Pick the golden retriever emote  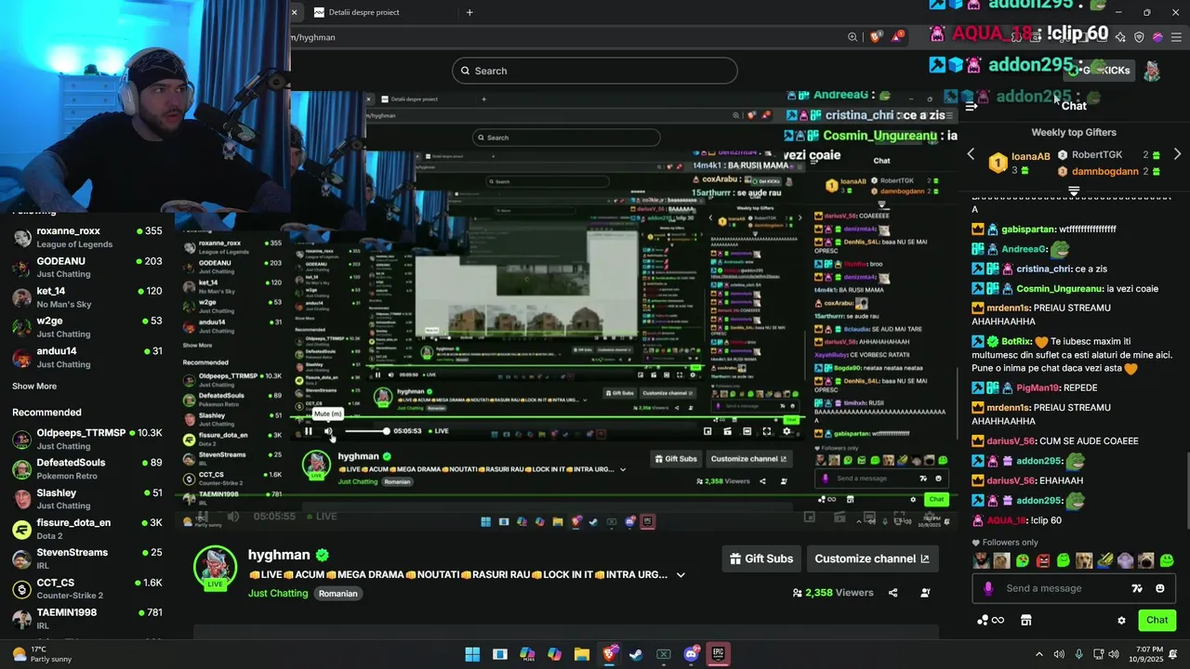tap(1084, 560)
